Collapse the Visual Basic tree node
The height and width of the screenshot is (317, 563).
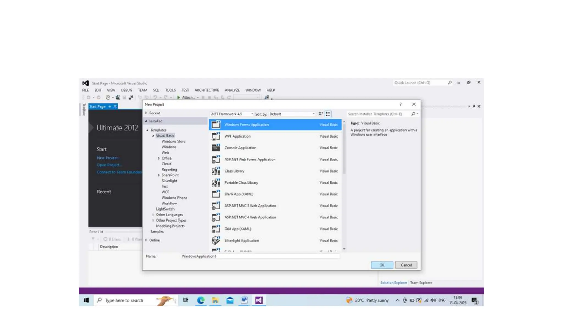click(153, 136)
